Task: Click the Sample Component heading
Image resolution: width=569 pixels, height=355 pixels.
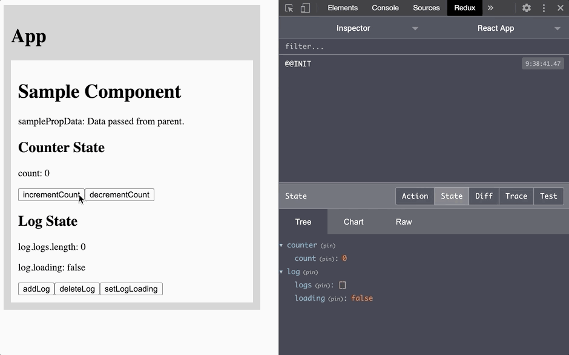Action: (x=99, y=92)
